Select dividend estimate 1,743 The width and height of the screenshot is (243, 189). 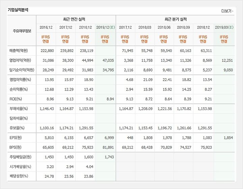click(109, 157)
